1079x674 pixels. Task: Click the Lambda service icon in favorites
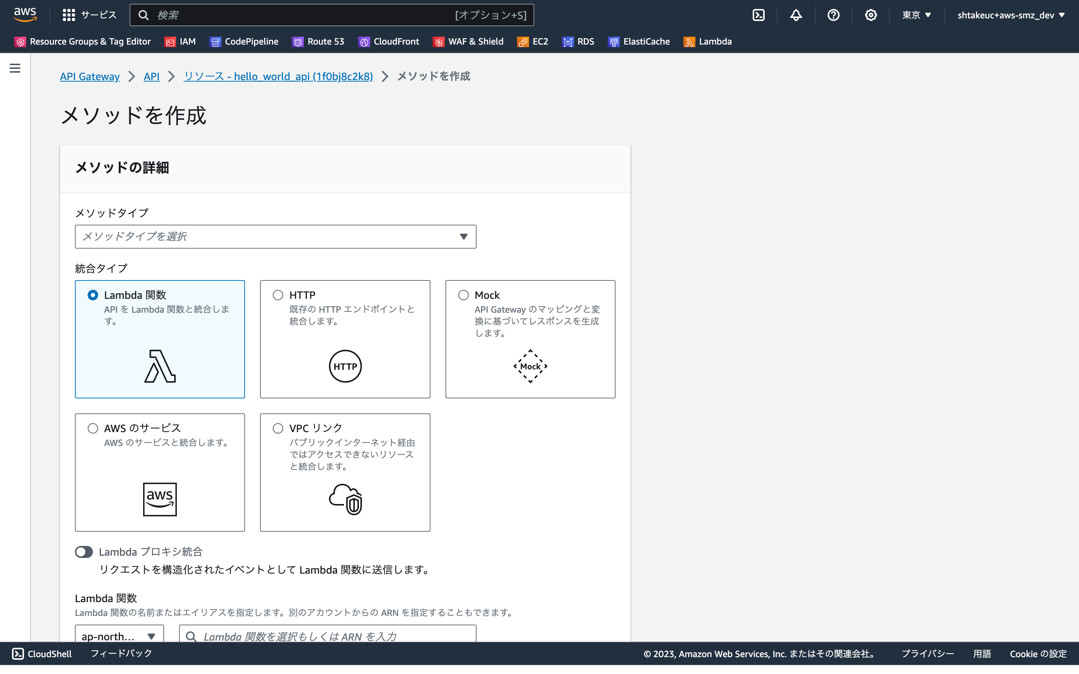(689, 42)
